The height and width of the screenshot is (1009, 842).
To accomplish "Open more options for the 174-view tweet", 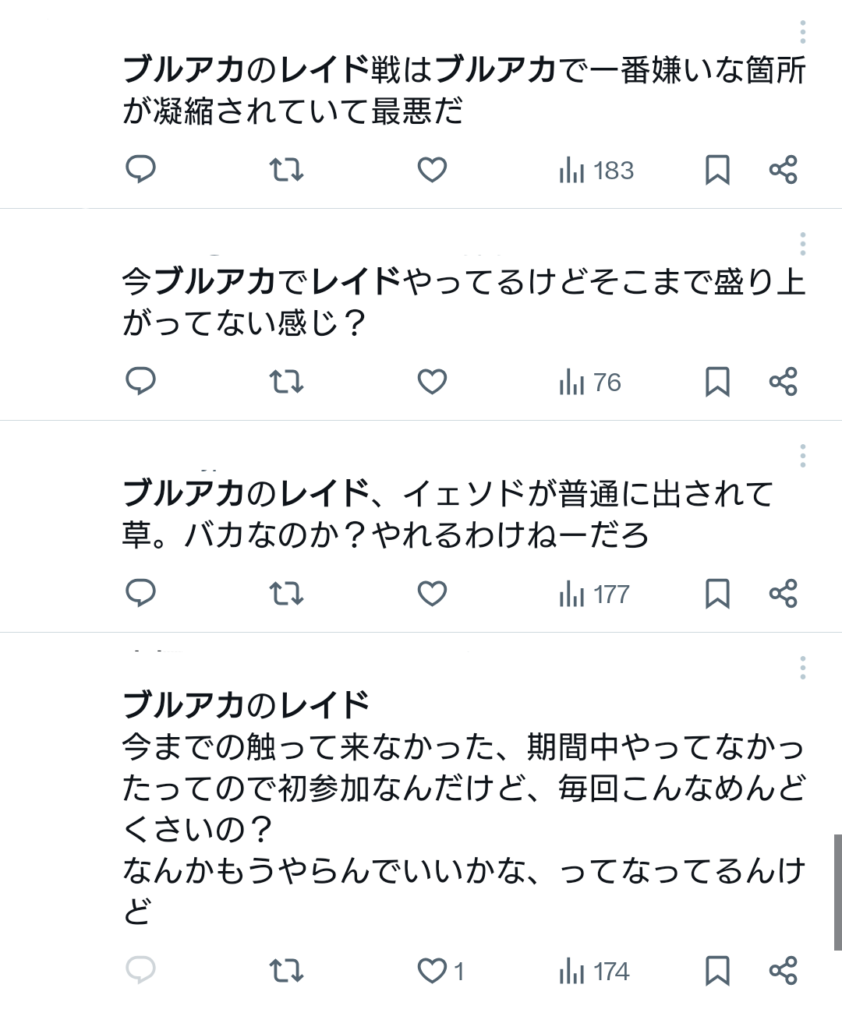I will coord(802,668).
